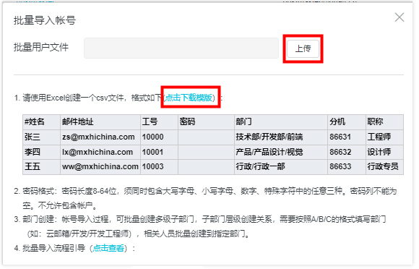This screenshot has height=269, width=419.
Task: Click employee number 10000 cell
Action: (x=159, y=137)
